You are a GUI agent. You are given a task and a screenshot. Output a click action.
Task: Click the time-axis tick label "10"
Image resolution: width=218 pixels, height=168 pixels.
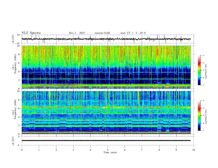[194, 150]
